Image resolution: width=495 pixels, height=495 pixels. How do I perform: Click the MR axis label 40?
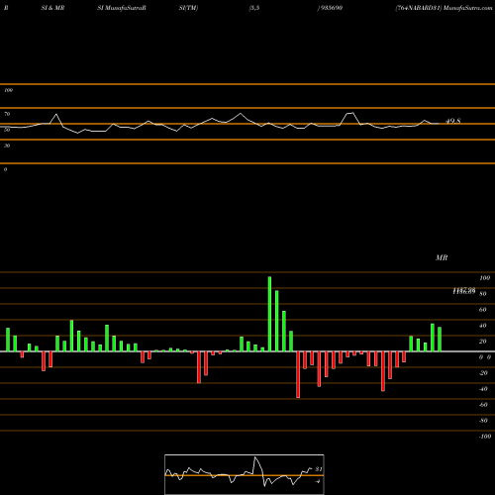[483, 326]
